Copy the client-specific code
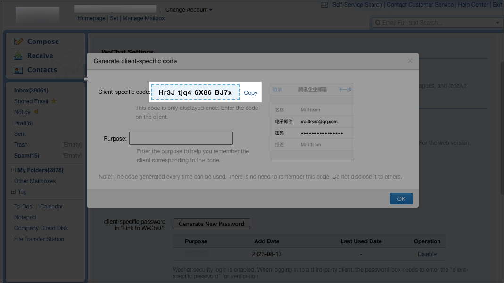Screen dimensions: 504x283 [x=250, y=92]
